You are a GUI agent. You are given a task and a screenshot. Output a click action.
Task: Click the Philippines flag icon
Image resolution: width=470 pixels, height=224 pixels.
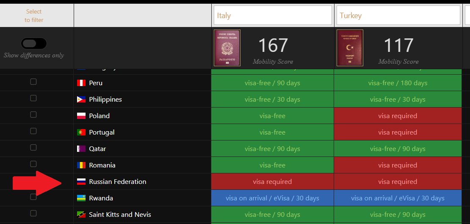click(81, 100)
